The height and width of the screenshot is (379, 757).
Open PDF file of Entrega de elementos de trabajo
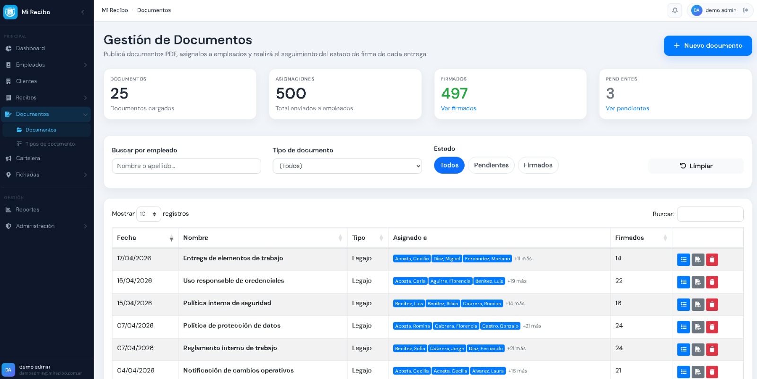pyautogui.click(x=698, y=260)
